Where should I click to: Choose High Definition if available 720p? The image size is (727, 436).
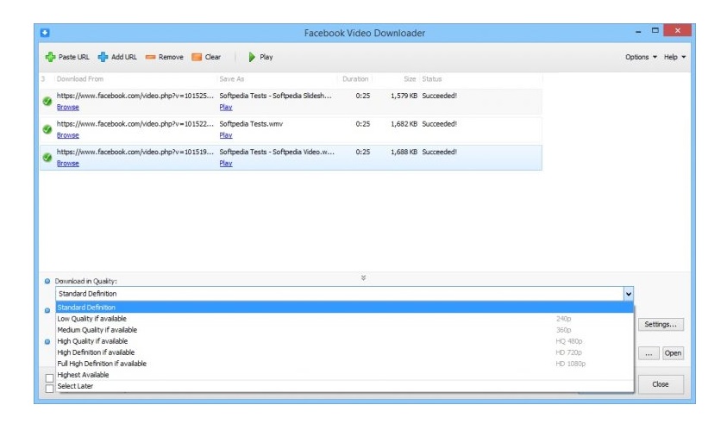344,352
